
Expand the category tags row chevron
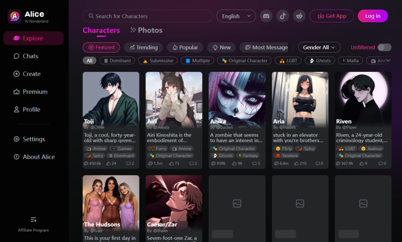point(388,60)
